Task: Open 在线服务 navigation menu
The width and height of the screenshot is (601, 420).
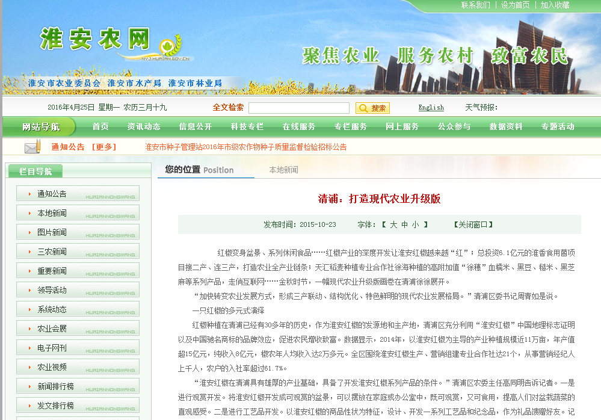Action: coord(298,126)
